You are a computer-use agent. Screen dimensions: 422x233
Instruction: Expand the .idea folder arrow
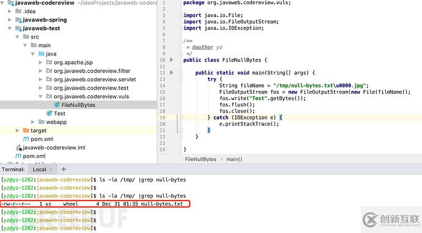point(10,11)
